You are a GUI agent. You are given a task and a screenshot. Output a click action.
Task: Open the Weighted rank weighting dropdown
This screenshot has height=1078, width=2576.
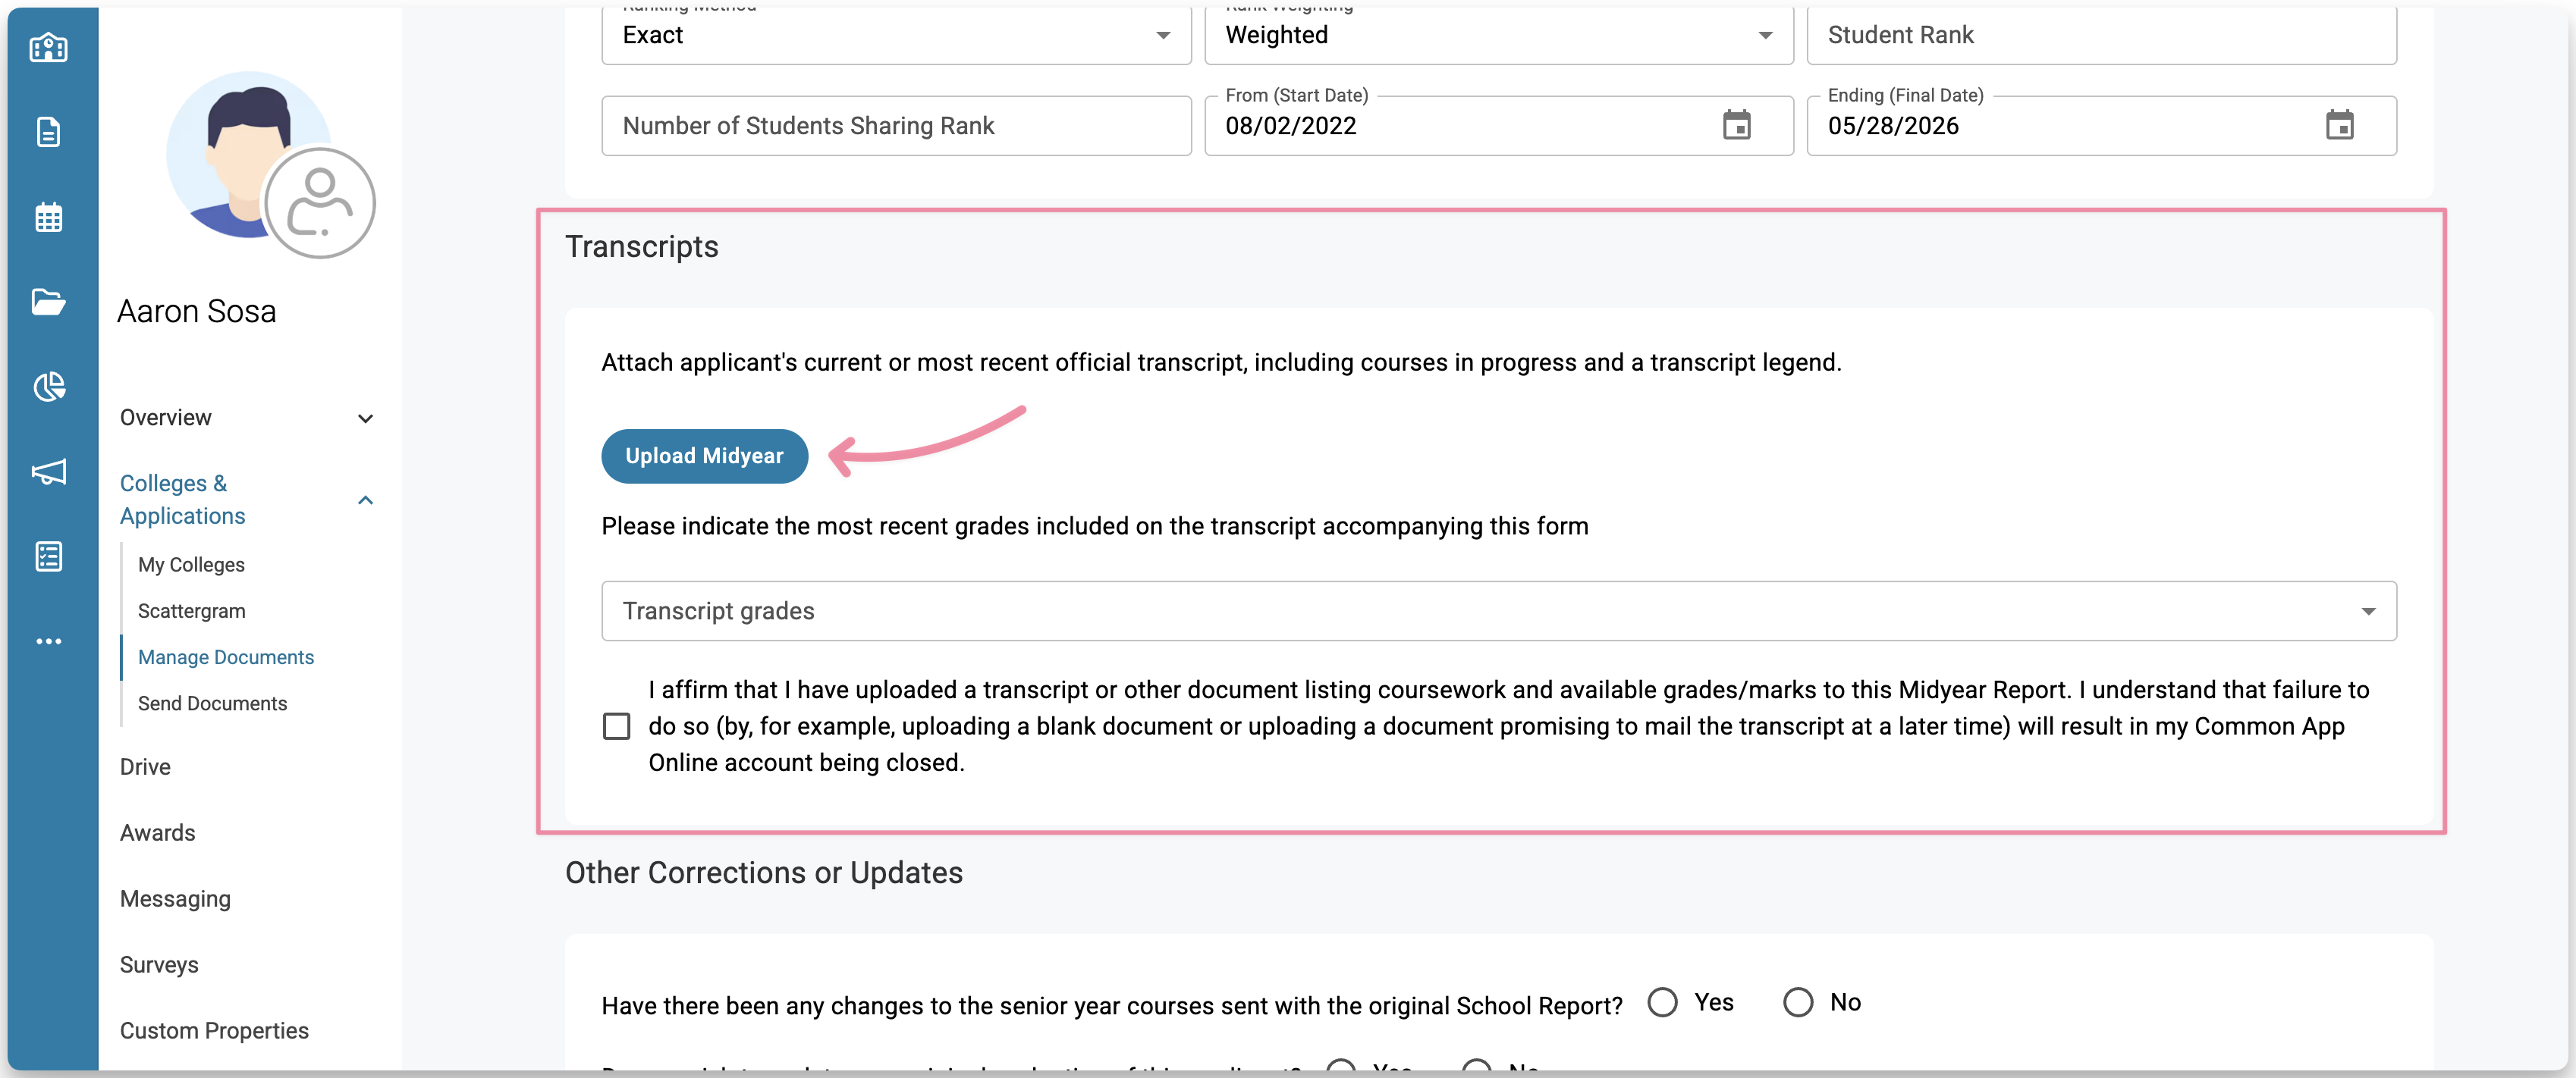tap(1498, 36)
